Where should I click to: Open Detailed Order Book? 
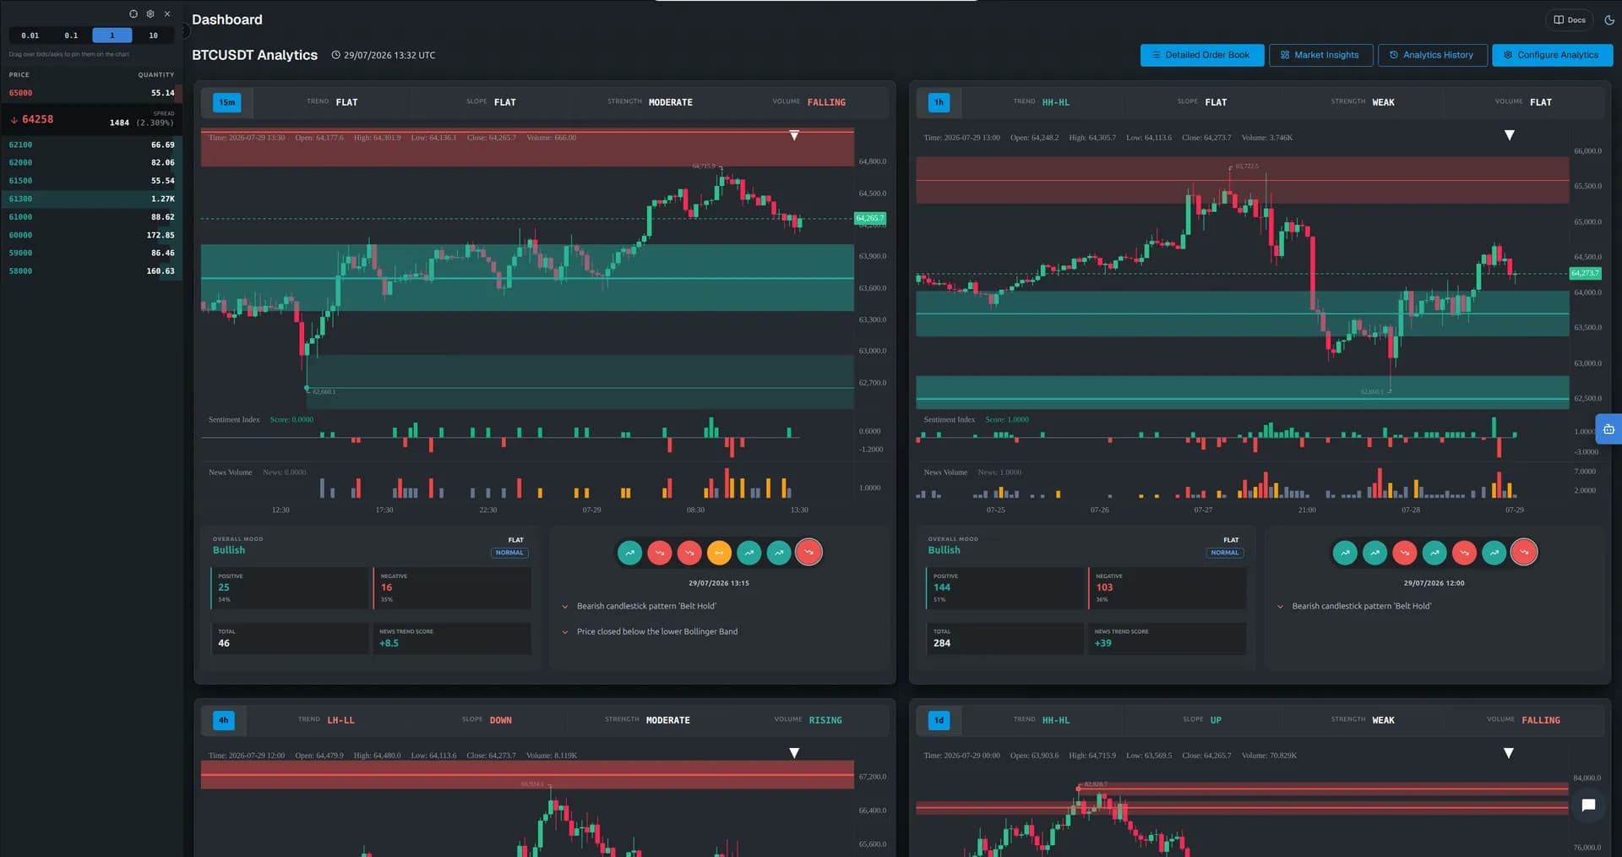pos(1201,55)
